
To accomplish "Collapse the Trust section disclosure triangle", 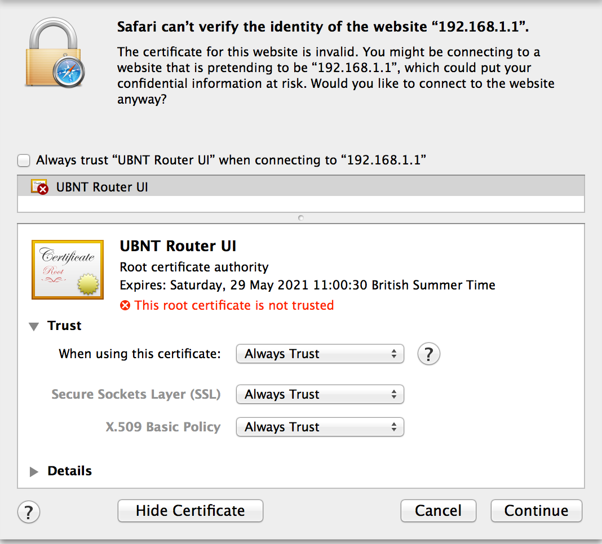I will [x=34, y=326].
